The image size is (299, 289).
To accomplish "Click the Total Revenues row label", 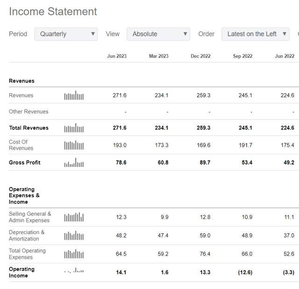I will (x=28, y=128).
